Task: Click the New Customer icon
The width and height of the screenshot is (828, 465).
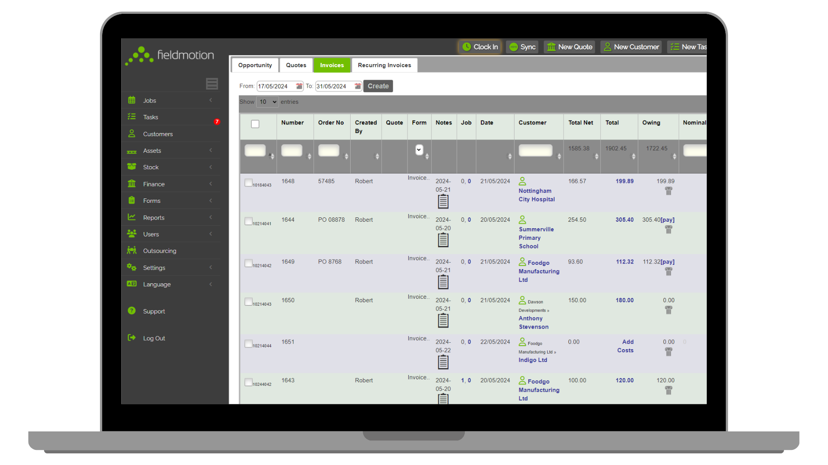Action: [x=608, y=47]
